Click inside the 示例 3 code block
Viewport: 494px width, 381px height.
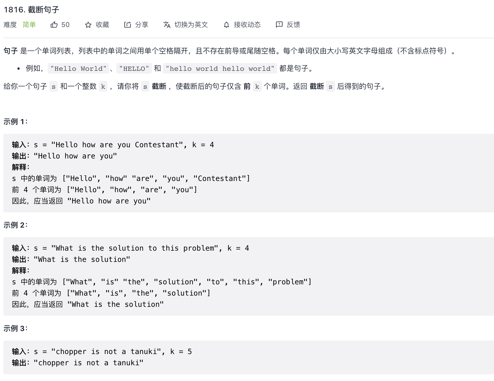click(x=249, y=357)
